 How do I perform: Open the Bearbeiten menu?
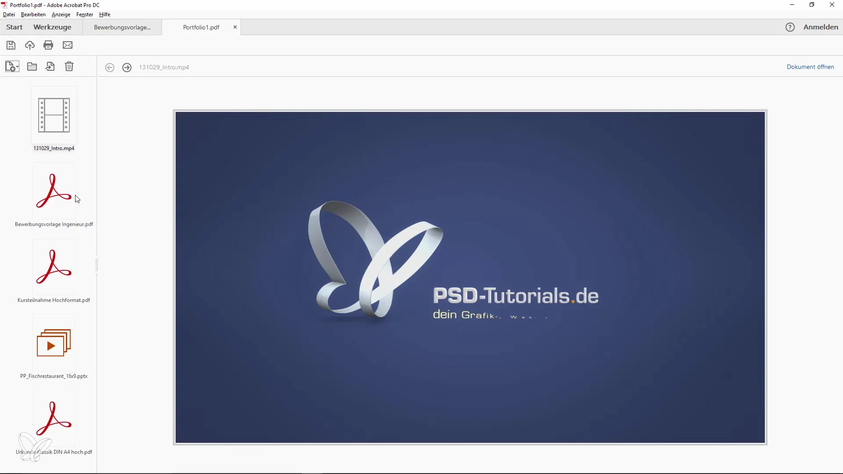coord(33,14)
